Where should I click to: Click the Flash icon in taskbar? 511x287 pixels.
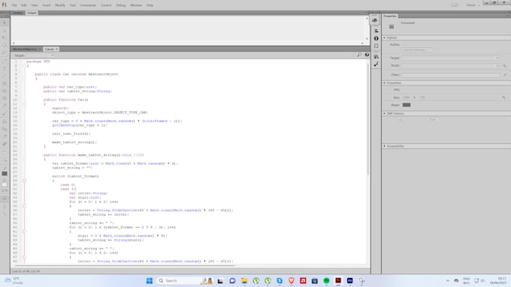338,280
